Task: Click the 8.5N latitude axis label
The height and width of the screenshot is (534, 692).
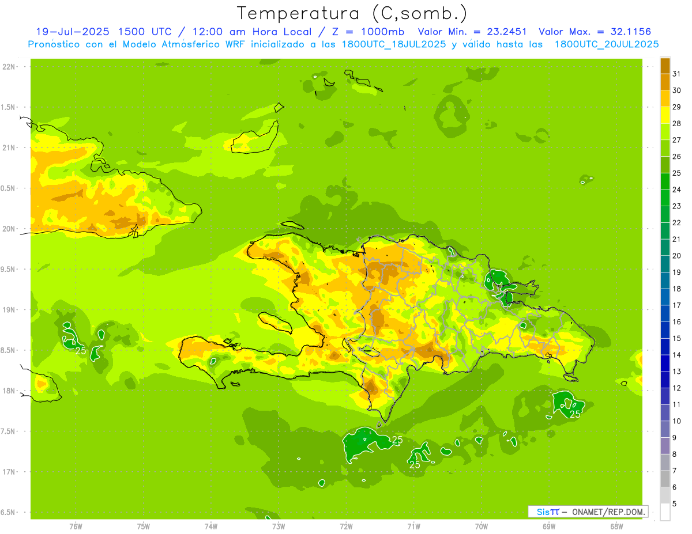Action: 8,350
